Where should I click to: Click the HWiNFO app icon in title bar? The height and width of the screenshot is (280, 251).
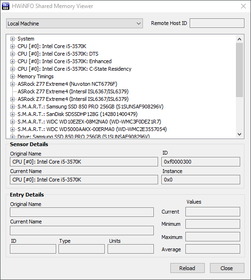point(5,6)
